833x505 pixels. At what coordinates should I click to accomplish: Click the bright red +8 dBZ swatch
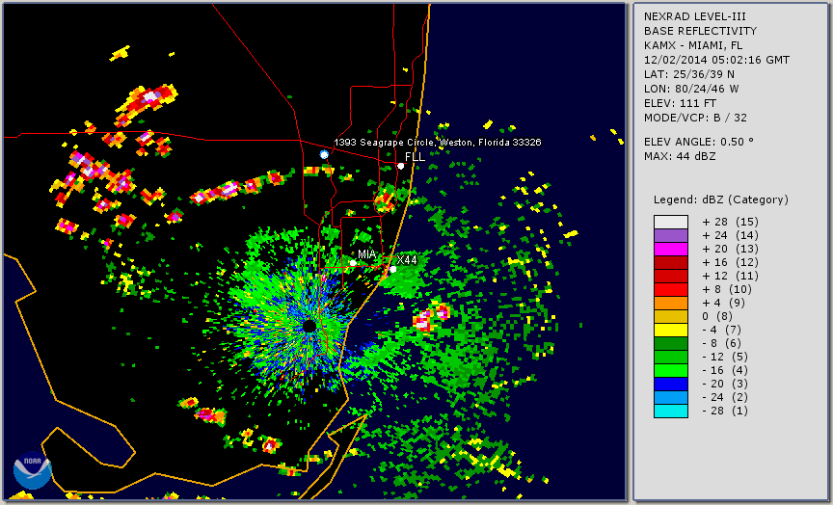[x=670, y=289]
